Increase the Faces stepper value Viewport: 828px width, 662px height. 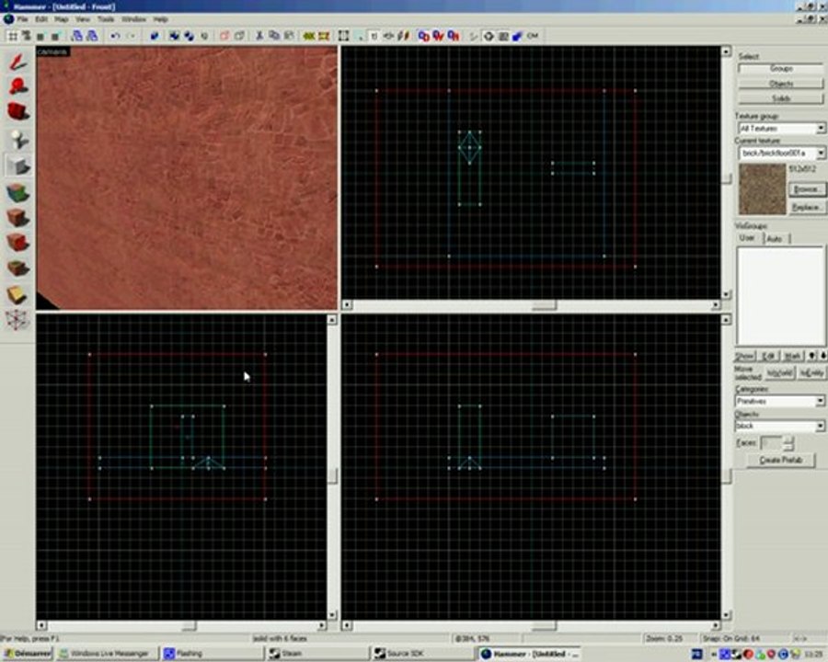click(x=788, y=439)
